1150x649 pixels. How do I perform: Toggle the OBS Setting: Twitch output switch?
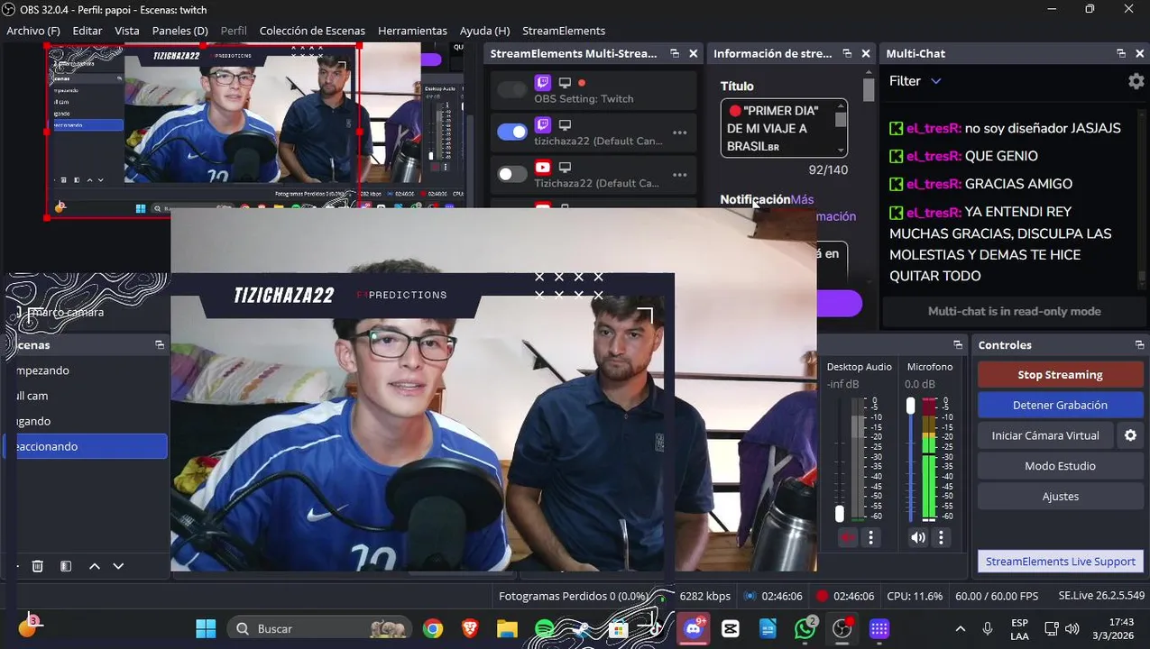(x=511, y=89)
